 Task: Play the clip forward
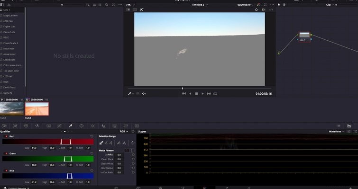(202, 93)
